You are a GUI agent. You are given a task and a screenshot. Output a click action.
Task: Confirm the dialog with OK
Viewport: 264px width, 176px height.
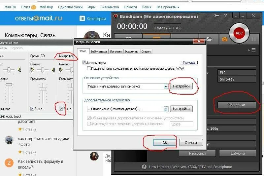(x=164, y=143)
